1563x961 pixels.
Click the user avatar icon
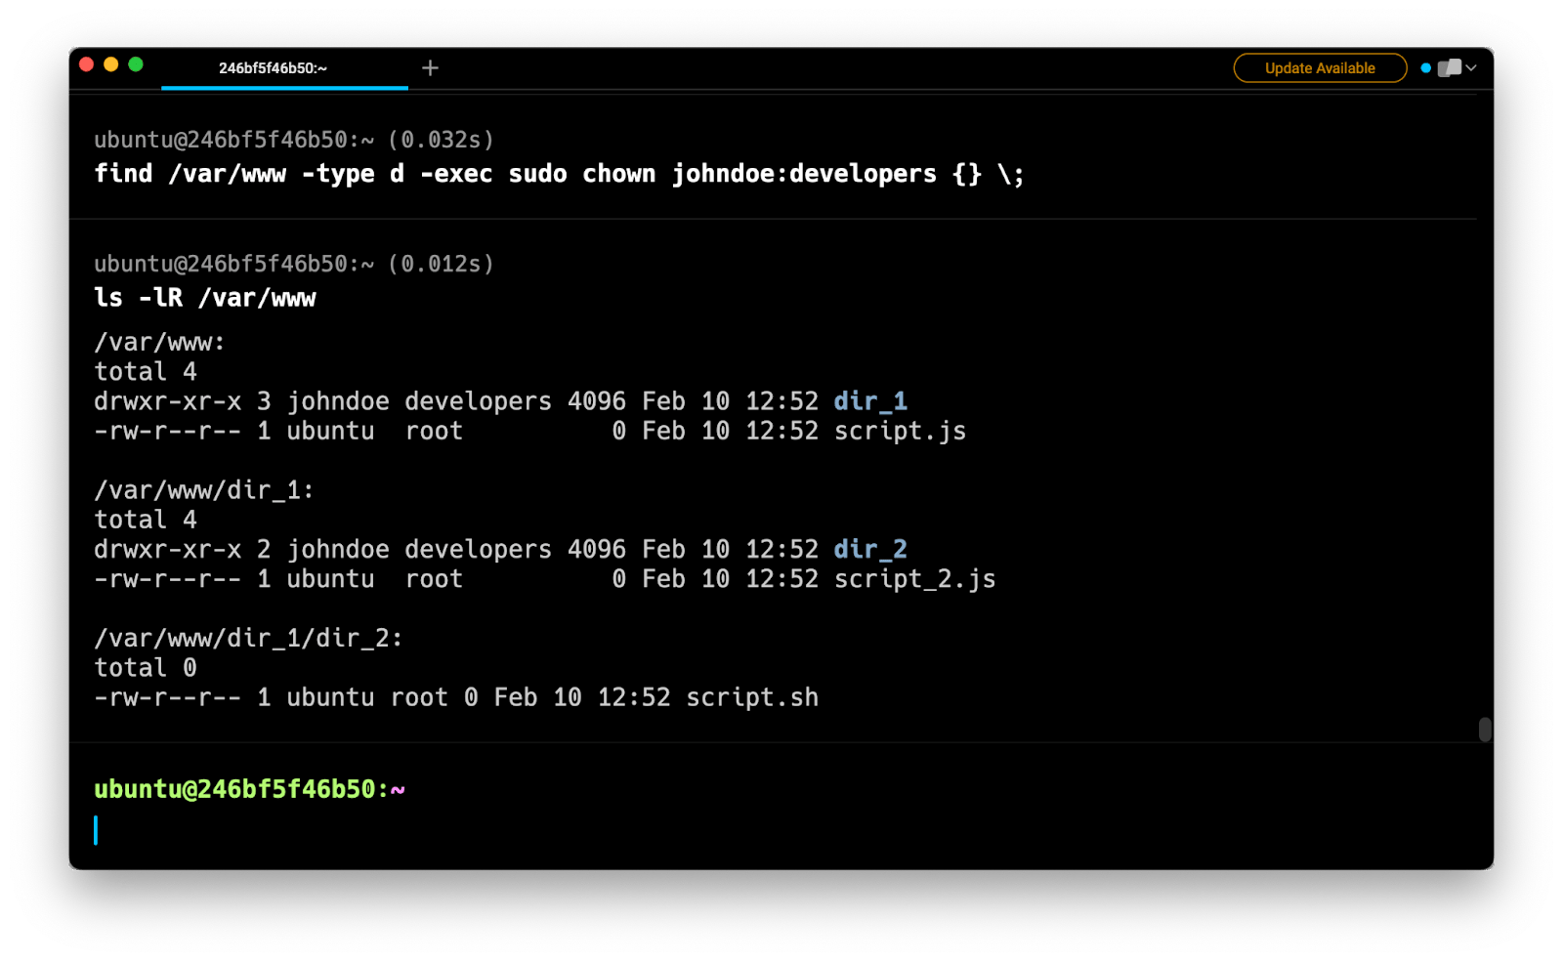click(1450, 68)
